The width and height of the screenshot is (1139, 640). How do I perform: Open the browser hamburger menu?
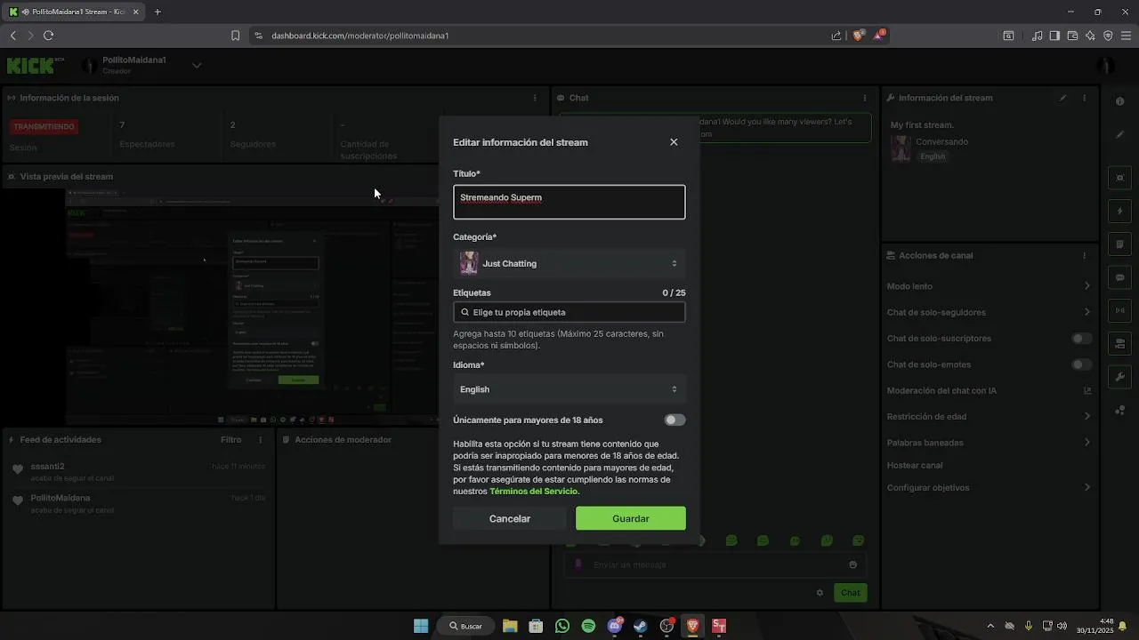coord(1126,36)
